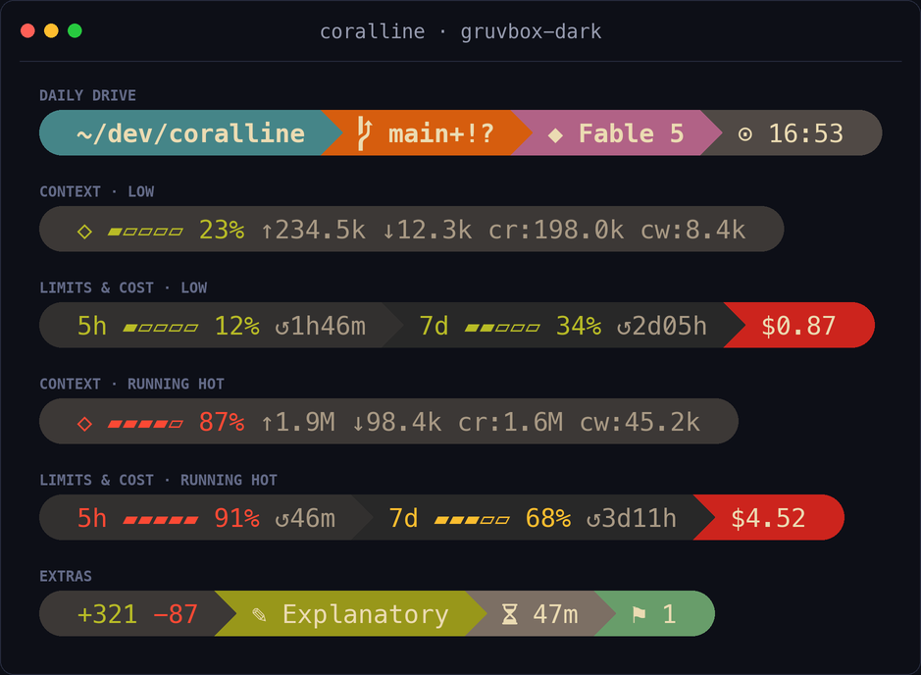The width and height of the screenshot is (921, 675).
Task: Click the git branch icon before main+!?
Action: tap(365, 133)
